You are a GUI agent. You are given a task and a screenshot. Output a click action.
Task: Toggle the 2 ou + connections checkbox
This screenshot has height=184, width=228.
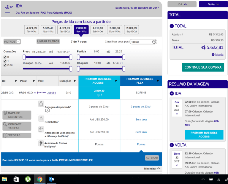5,65
